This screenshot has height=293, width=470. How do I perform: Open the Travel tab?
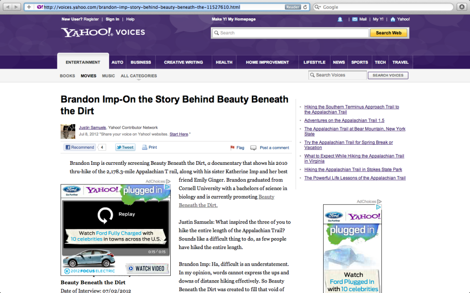pos(400,62)
